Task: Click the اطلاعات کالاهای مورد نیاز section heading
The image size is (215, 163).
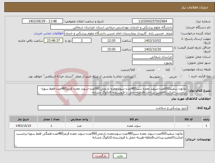Action: pyautogui.click(x=191, y=99)
